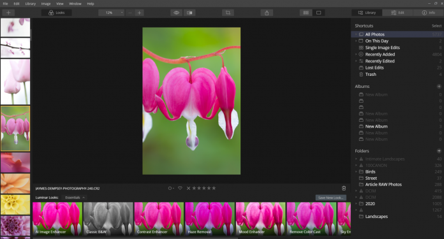The width and height of the screenshot is (444, 239).
Task: Switch to the Info tab
Action: (x=429, y=13)
